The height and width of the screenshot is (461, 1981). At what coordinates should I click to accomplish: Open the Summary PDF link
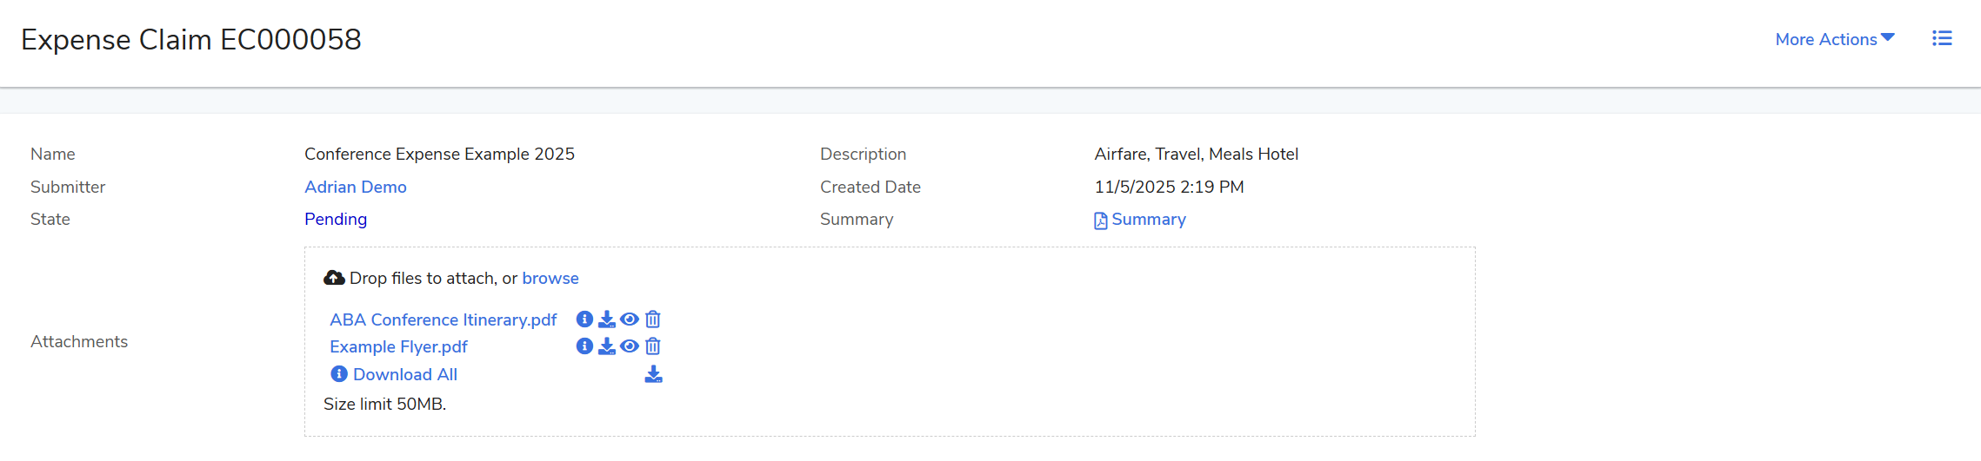click(x=1148, y=220)
